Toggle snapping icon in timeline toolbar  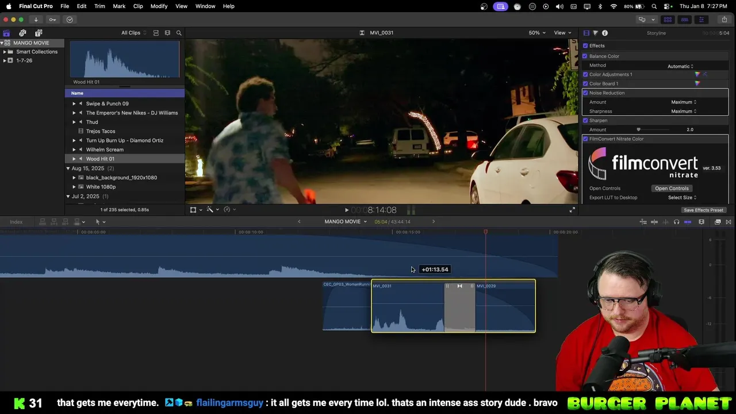tap(688, 222)
